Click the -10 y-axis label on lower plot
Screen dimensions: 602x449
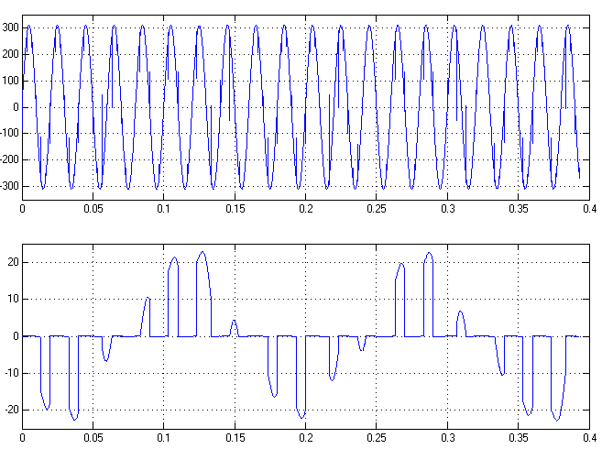pyautogui.click(x=12, y=373)
